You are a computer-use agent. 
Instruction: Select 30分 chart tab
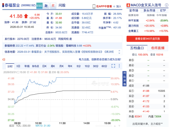coord(96,66)
